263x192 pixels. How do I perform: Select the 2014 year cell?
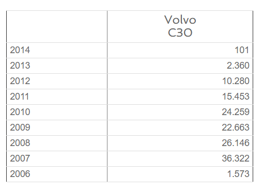(57, 50)
